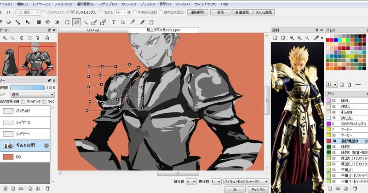Screen dimensions: 368x193
Task: Delete the layer with the layer panel trash icon
Action: 48,188
